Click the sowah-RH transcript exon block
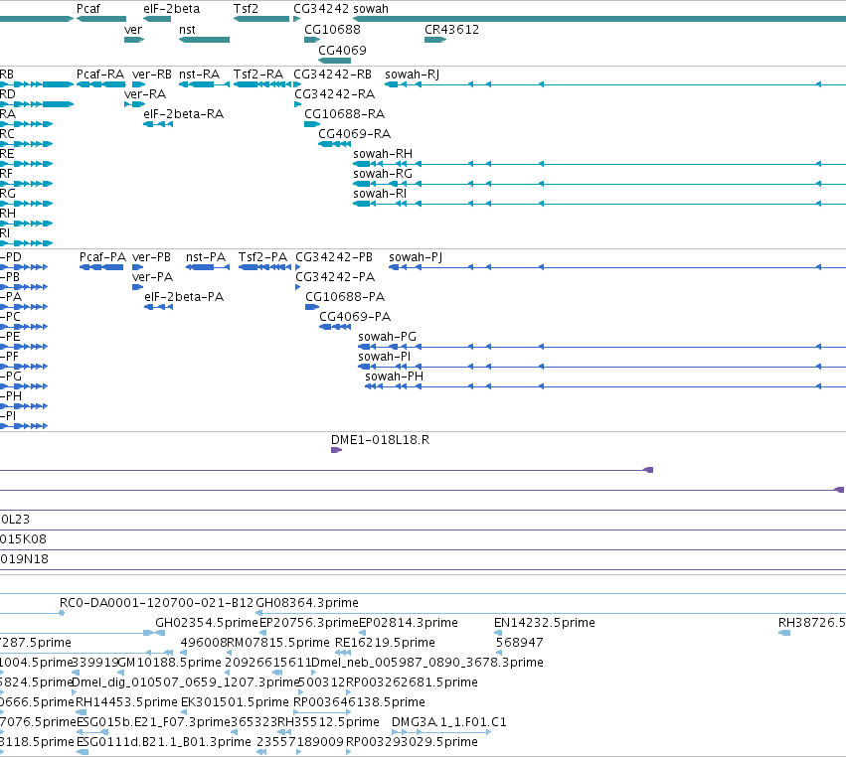Screen dimensions: 846x757 (362, 164)
